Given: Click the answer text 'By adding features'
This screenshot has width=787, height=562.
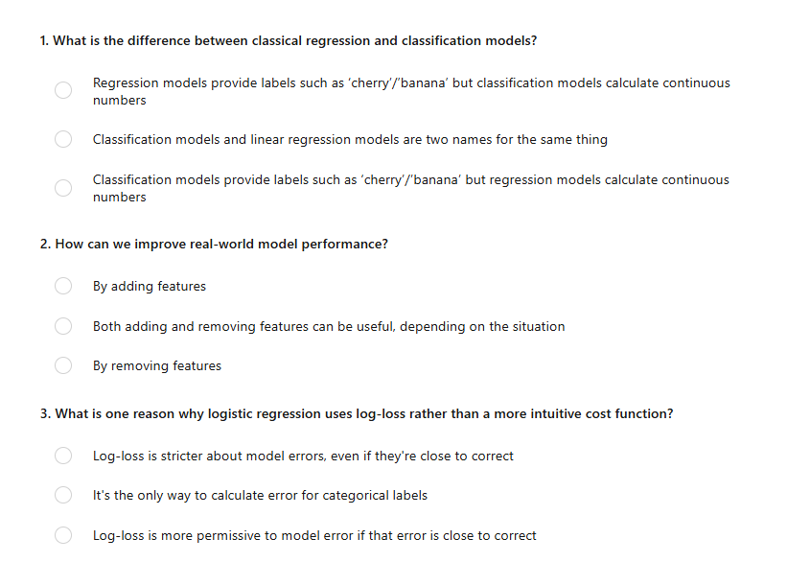Looking at the screenshot, I should click(x=150, y=287).
